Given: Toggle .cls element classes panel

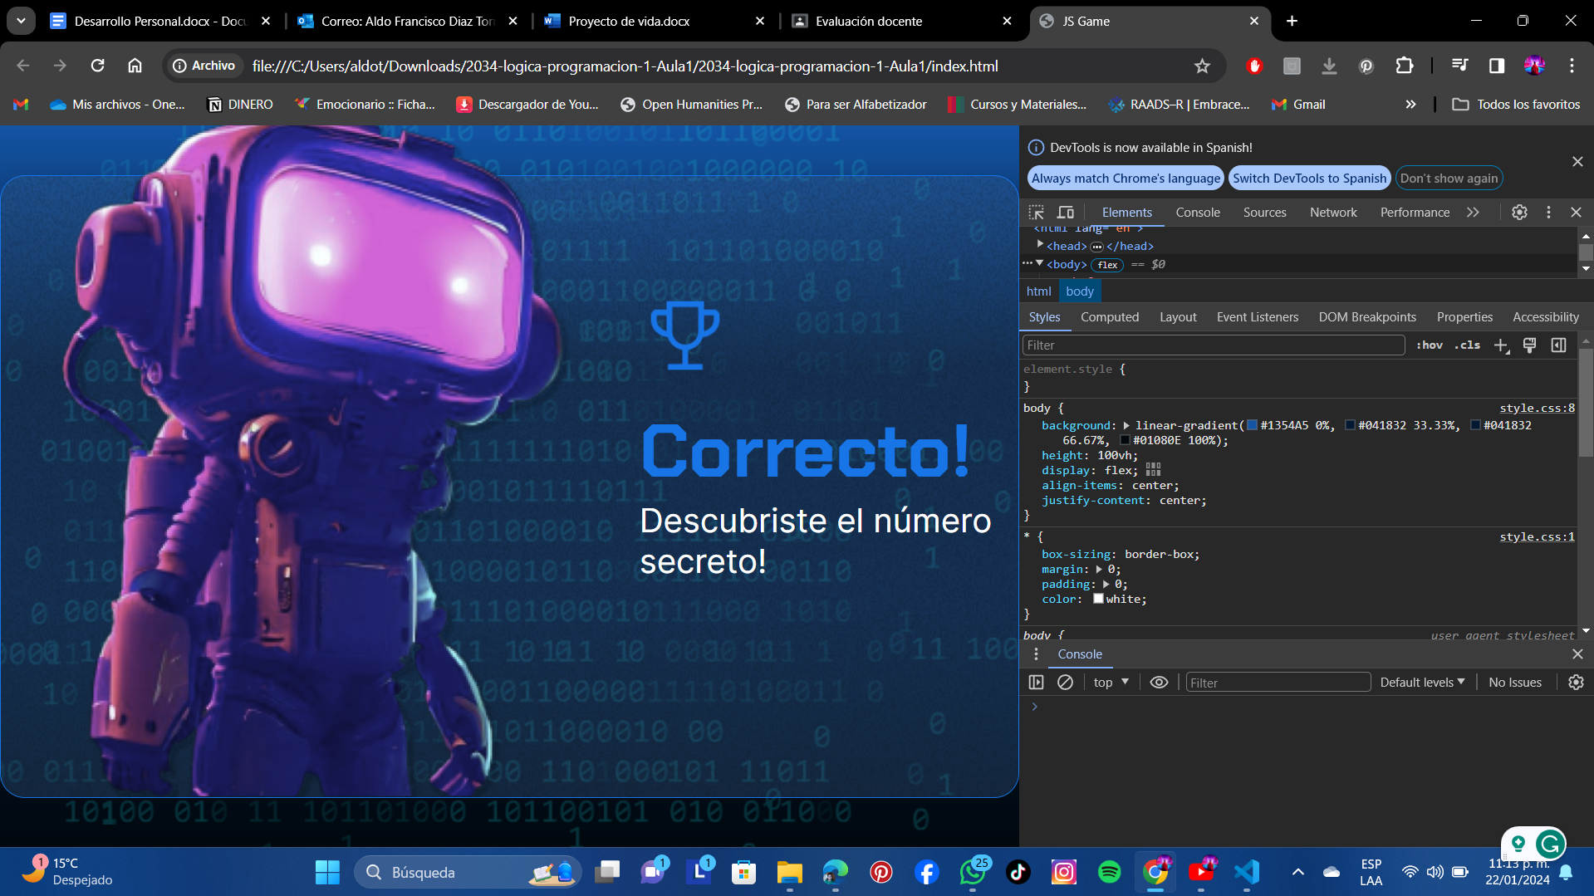Looking at the screenshot, I should coord(1467,345).
